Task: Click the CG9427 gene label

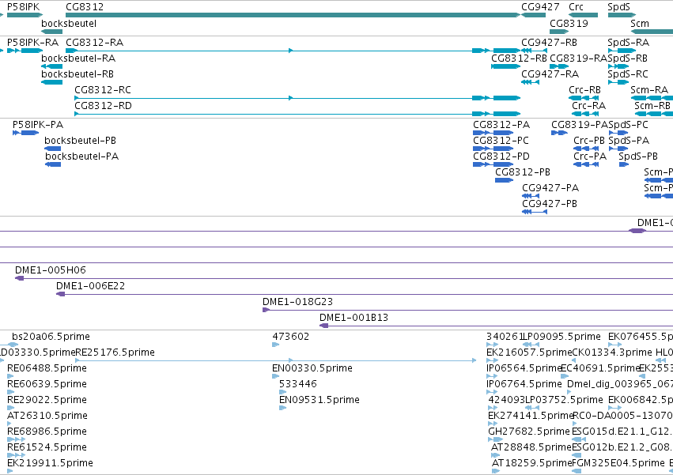Action: click(540, 7)
